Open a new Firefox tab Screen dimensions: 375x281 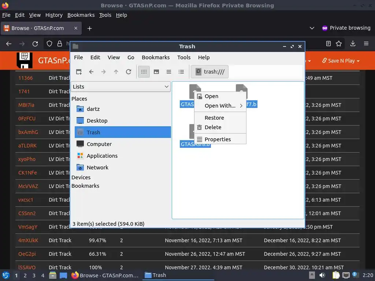click(89, 29)
